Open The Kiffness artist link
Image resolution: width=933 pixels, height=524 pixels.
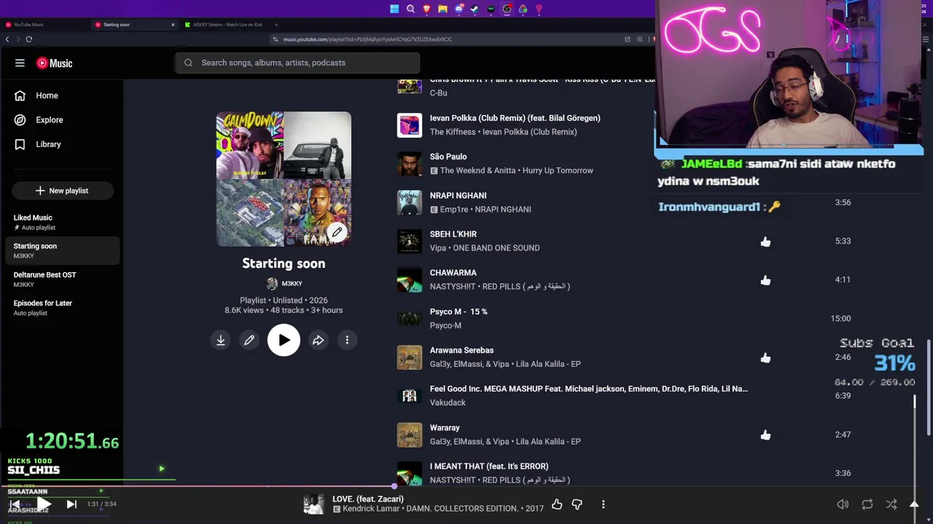(450, 132)
